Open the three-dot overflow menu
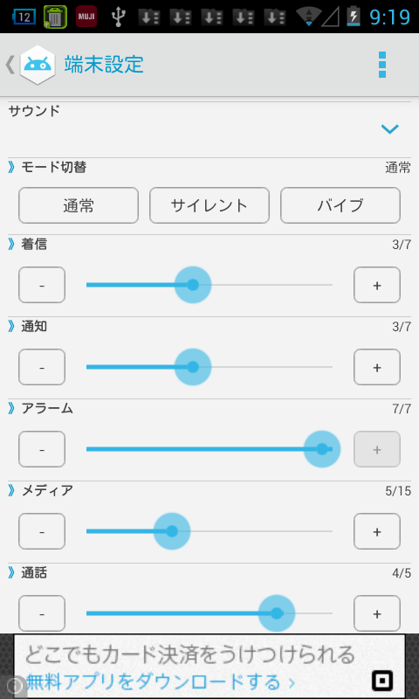The width and height of the screenshot is (419, 699). (381, 65)
